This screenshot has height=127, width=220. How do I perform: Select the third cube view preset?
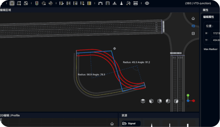tap(160, 101)
